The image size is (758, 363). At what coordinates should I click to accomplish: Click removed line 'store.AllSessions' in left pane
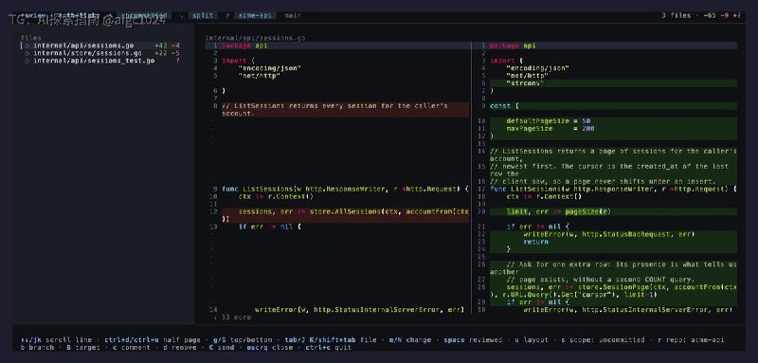pos(345,215)
